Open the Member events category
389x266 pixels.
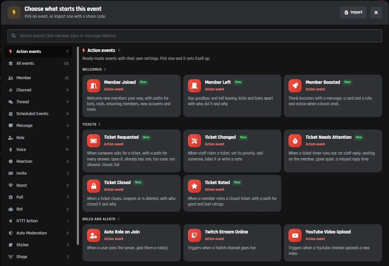38,78
